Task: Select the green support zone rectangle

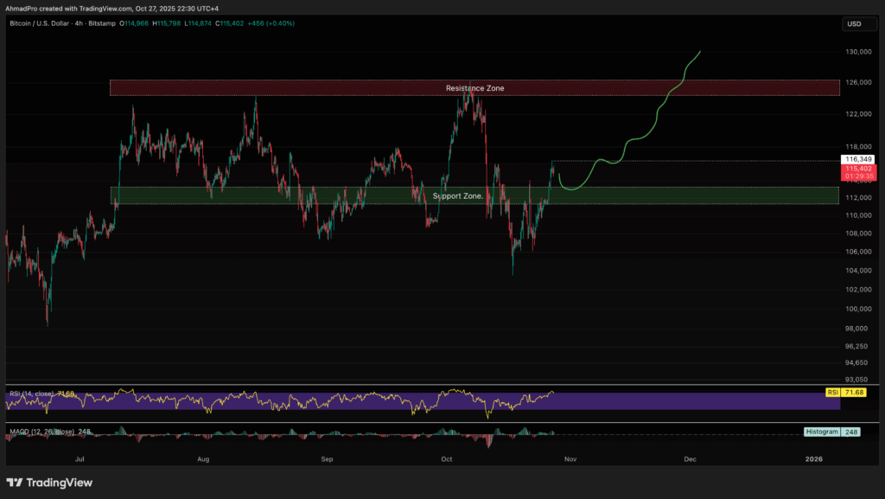Action: (691, 196)
